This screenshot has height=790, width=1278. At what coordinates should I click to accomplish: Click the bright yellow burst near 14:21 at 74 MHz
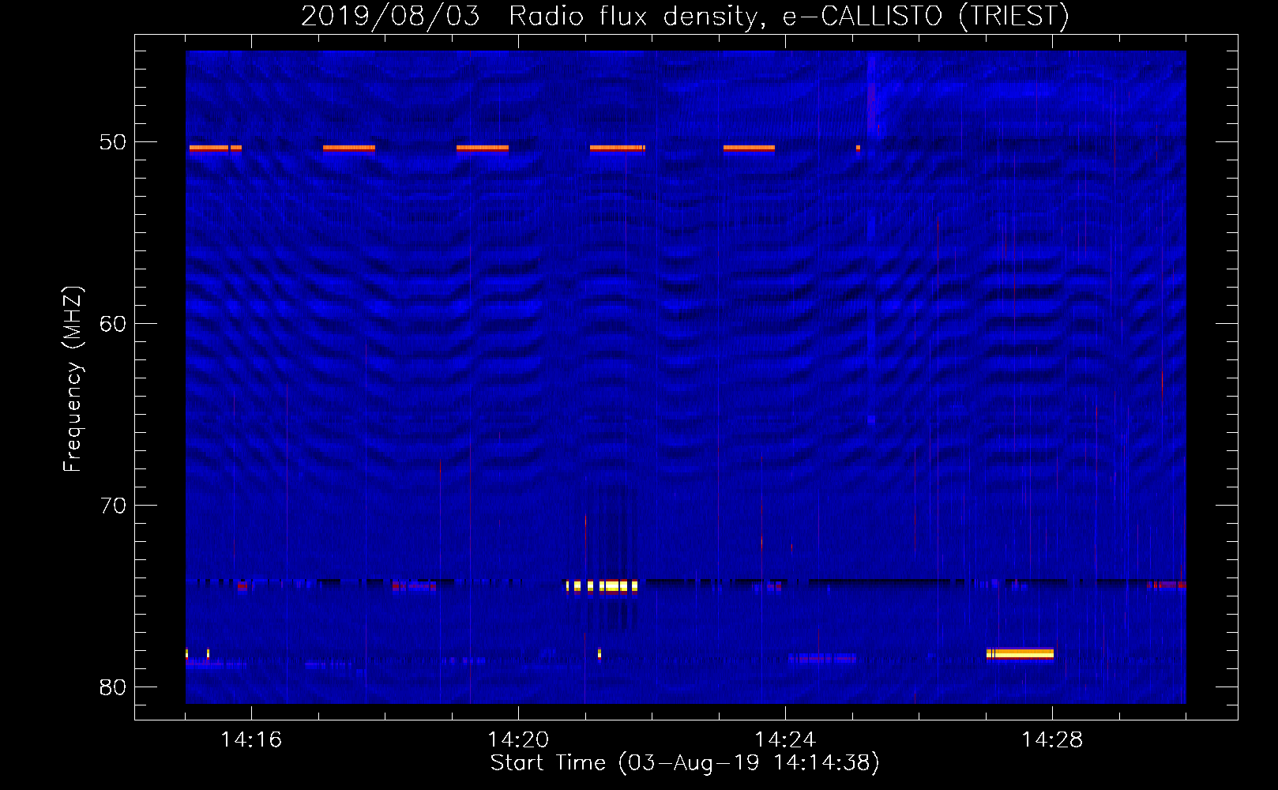tap(602, 586)
